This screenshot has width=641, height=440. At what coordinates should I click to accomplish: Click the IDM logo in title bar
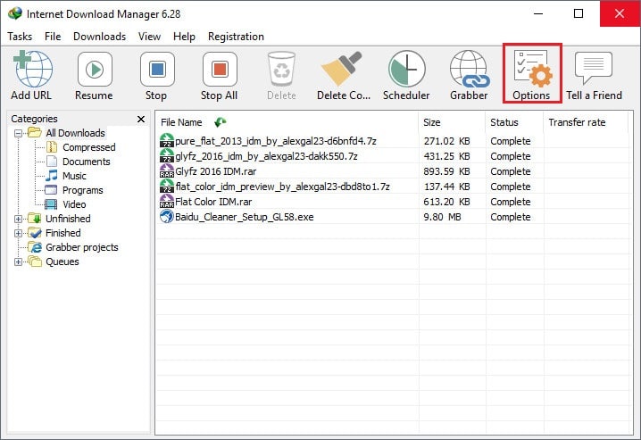(x=15, y=13)
